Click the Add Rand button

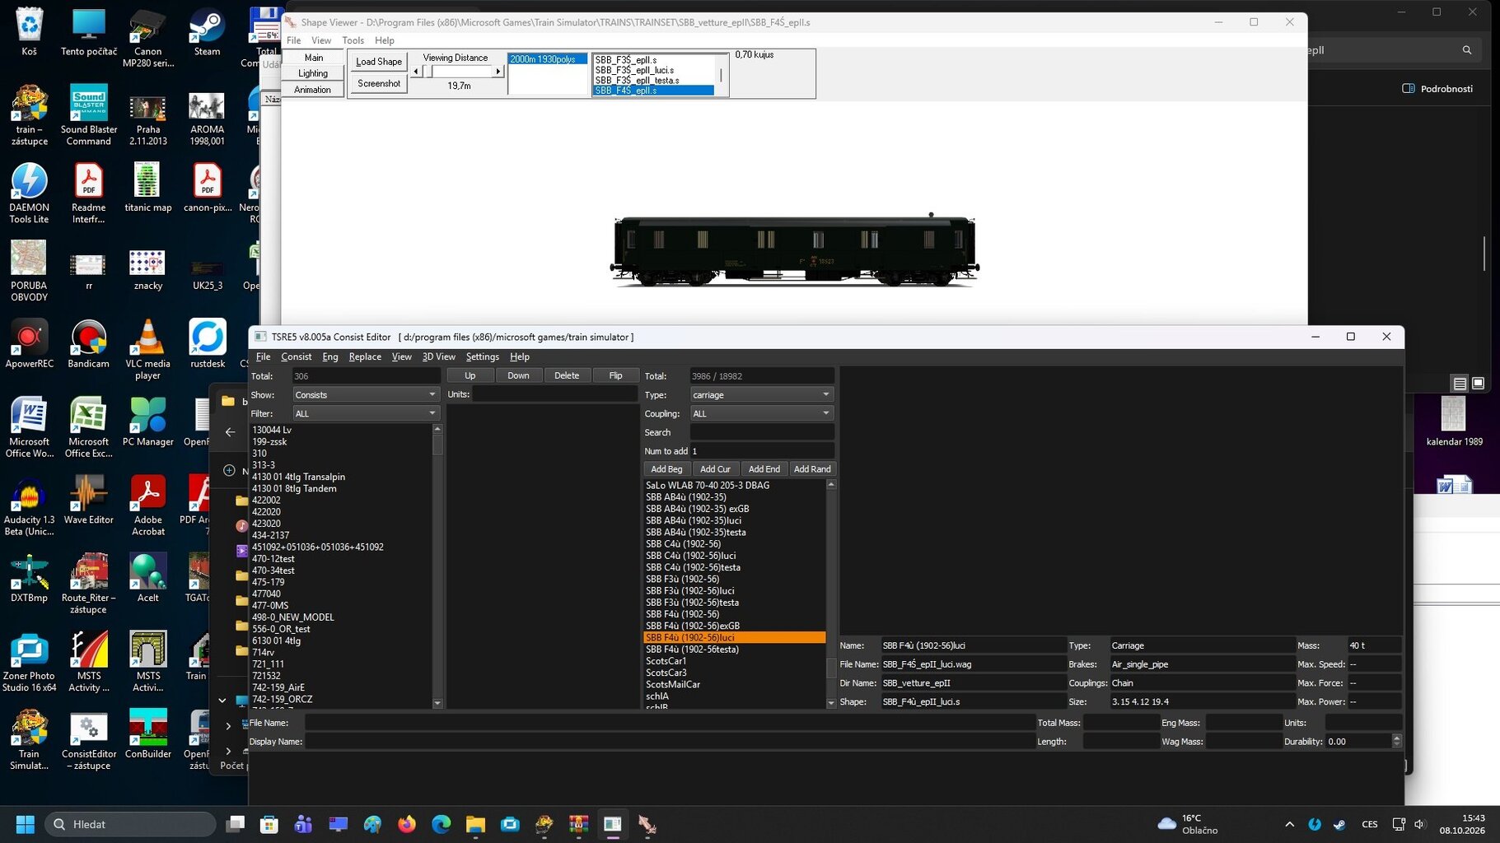[x=812, y=469]
